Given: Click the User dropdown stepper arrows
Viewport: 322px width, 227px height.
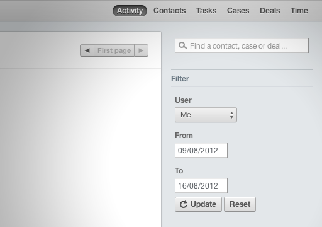Looking at the screenshot, I should (x=231, y=115).
